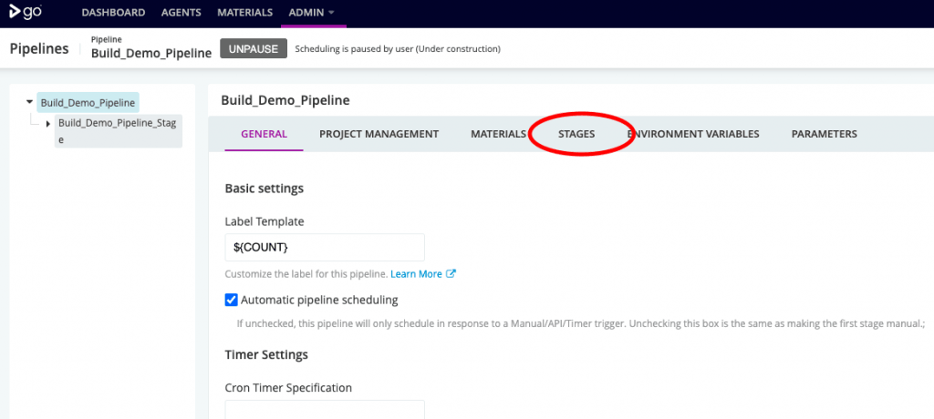Toggle Automatic pipeline scheduling checkbox
Viewport: 934px width, 419px height.
point(231,299)
